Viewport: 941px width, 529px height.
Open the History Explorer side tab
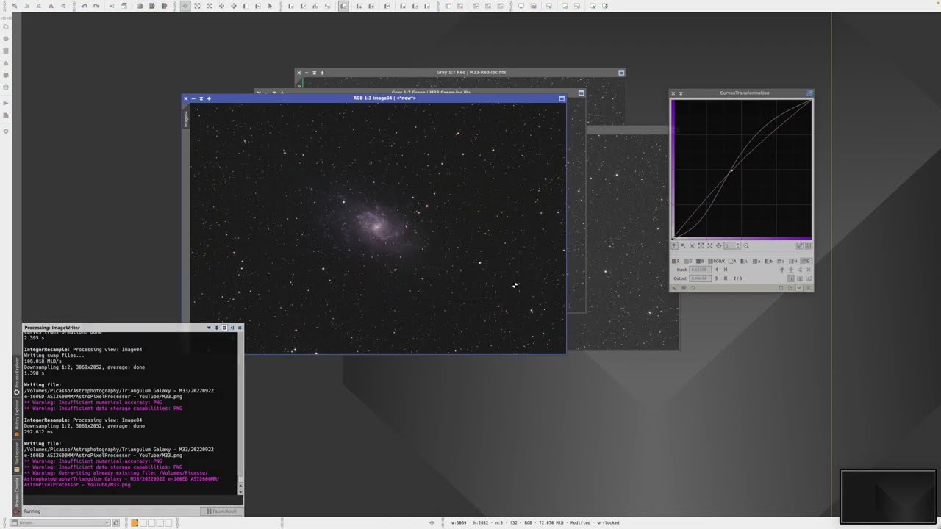pyautogui.click(x=17, y=419)
